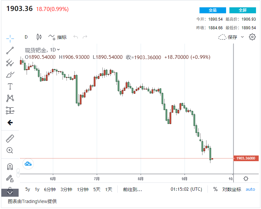Toggle percent scale mode
This screenshot has height=209, width=261.
215,189
